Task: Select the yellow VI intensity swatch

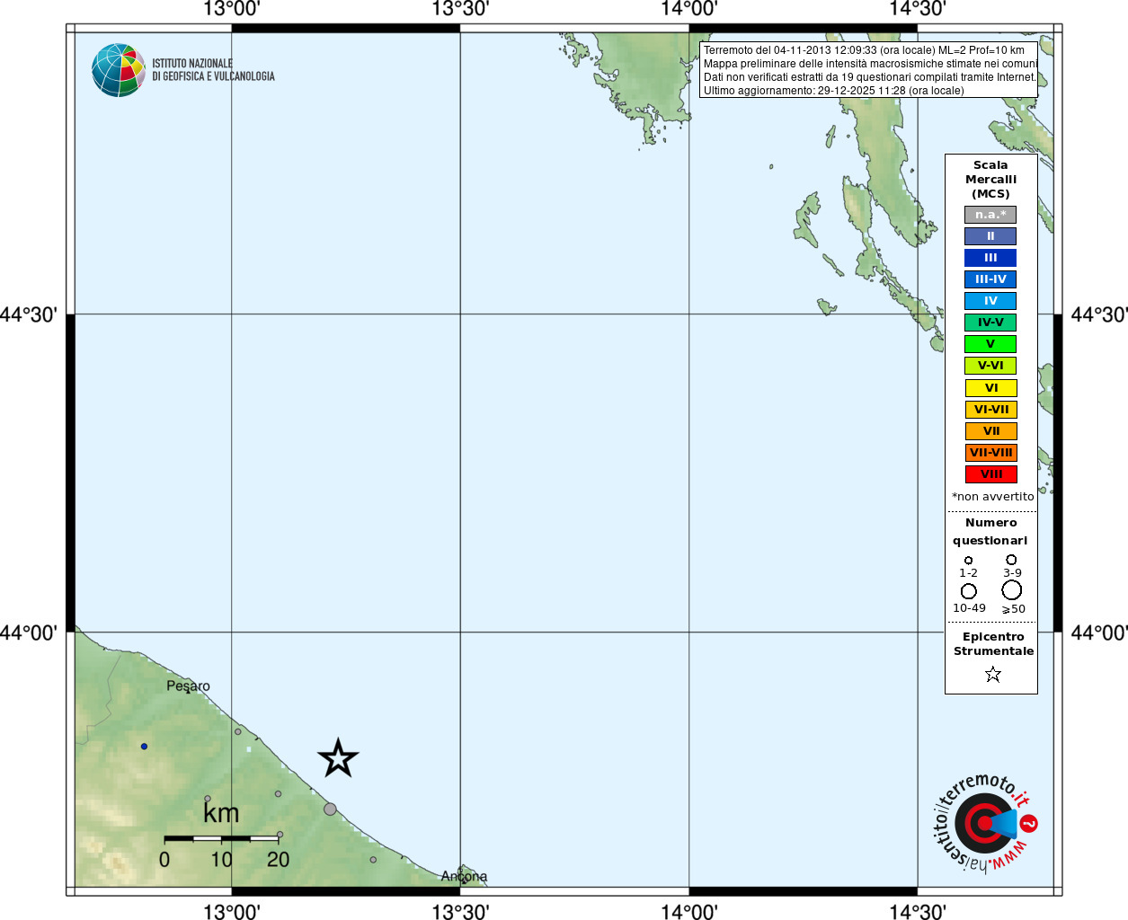Action: point(990,388)
